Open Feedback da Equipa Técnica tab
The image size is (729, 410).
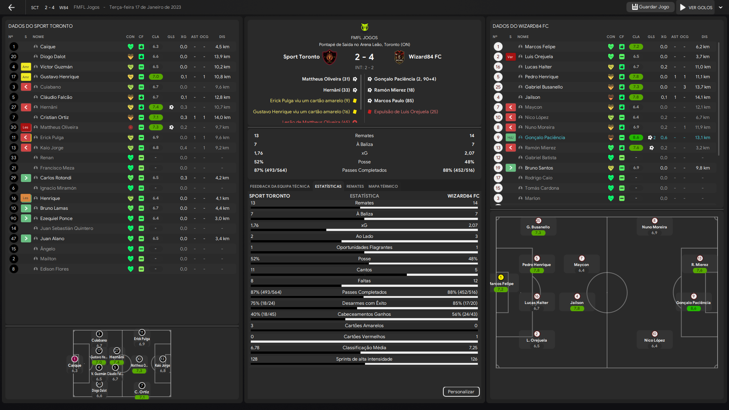[280, 187]
